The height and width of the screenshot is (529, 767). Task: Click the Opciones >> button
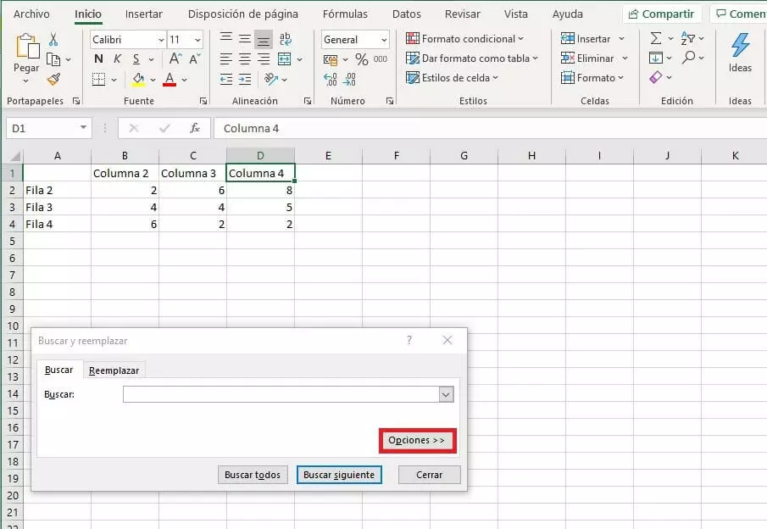click(416, 440)
